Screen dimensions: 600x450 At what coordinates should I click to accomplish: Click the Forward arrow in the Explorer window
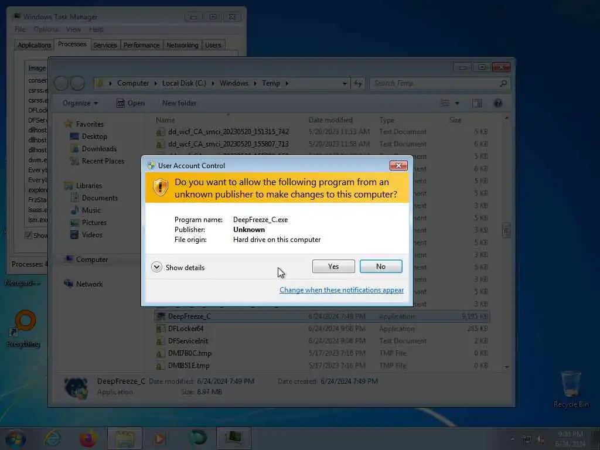click(78, 83)
